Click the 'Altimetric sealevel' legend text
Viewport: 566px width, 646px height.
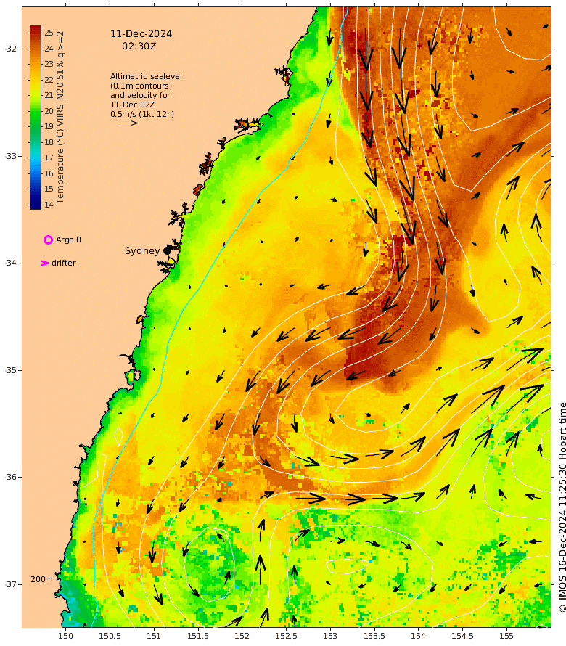(x=146, y=76)
